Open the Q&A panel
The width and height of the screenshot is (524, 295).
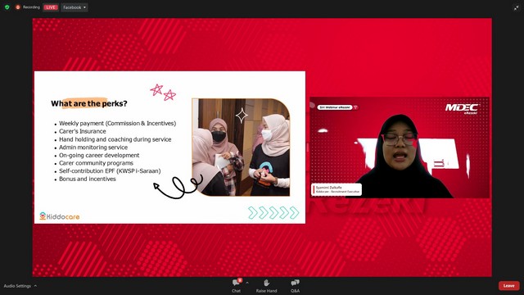click(x=295, y=286)
